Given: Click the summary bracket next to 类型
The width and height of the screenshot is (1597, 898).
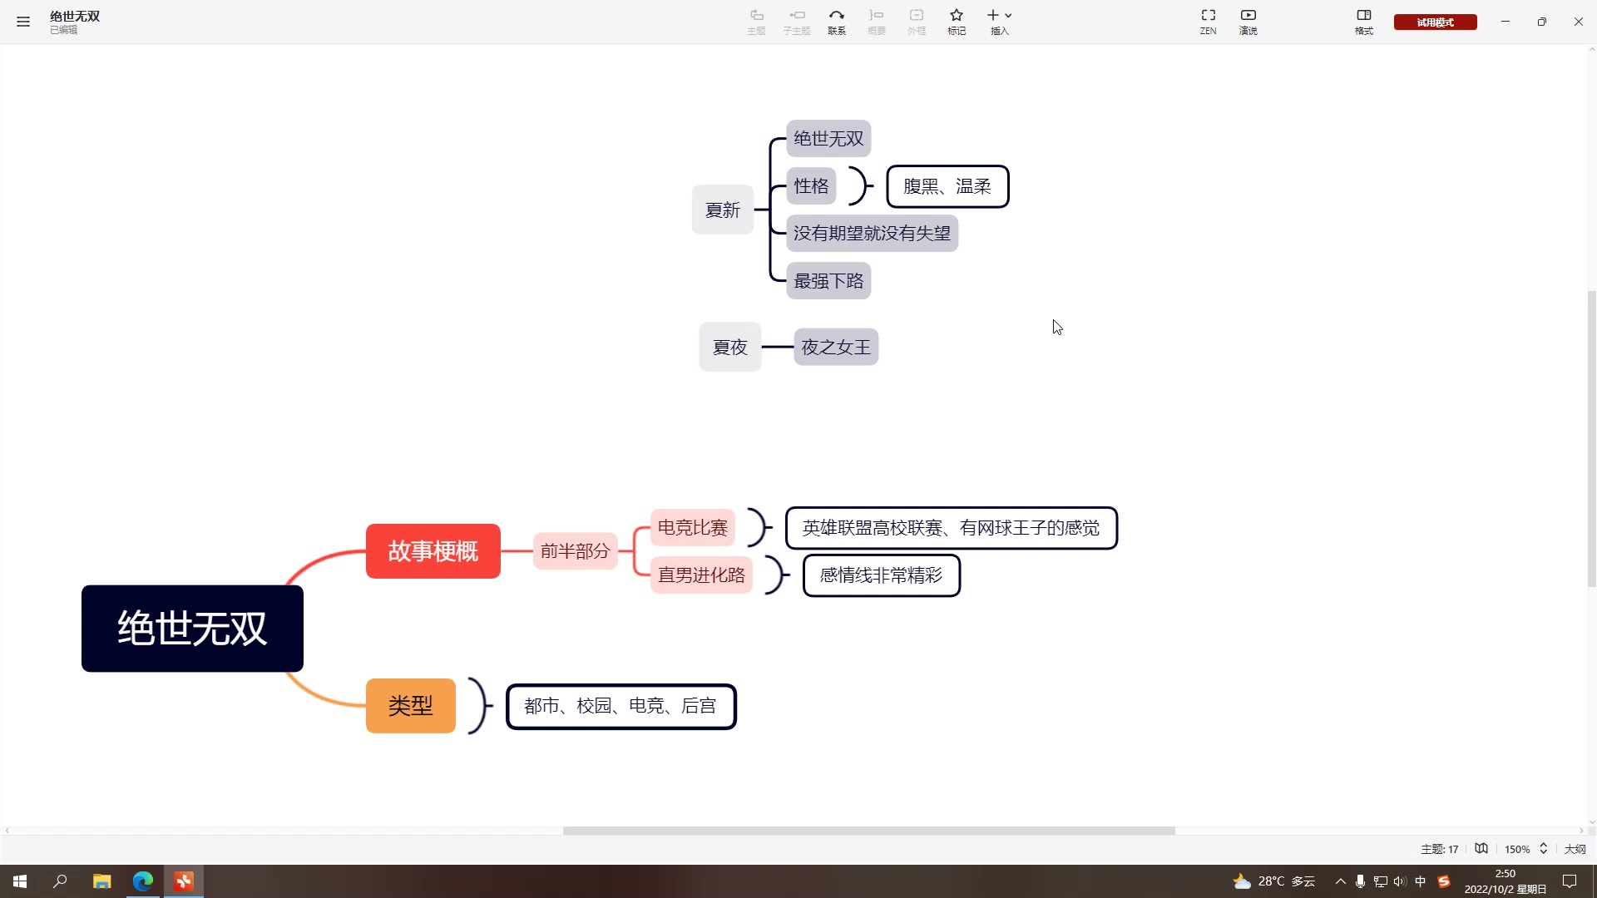Looking at the screenshot, I should tap(479, 706).
